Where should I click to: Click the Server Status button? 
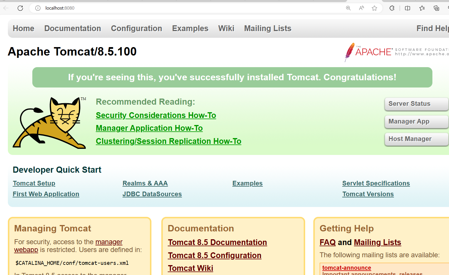(416, 104)
